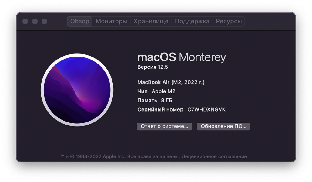312x182 pixels.
Task: Select serial number C7WHDXNGVK
Action: coord(206,109)
